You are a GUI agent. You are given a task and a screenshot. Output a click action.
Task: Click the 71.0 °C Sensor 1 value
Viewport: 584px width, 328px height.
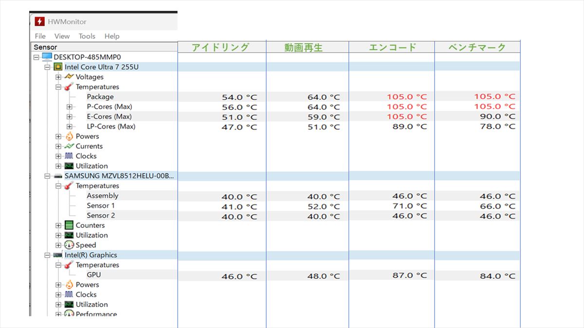coord(410,206)
